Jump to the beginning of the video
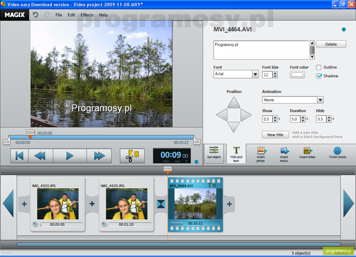 click(x=19, y=156)
